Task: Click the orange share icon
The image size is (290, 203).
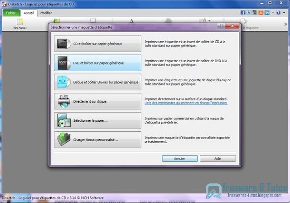Action: [x=261, y=13]
